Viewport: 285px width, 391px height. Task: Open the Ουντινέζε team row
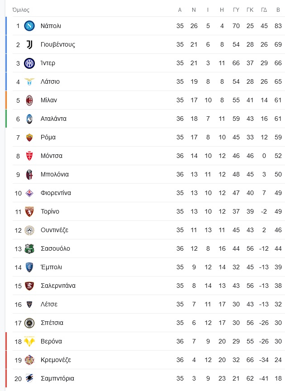click(149, 230)
